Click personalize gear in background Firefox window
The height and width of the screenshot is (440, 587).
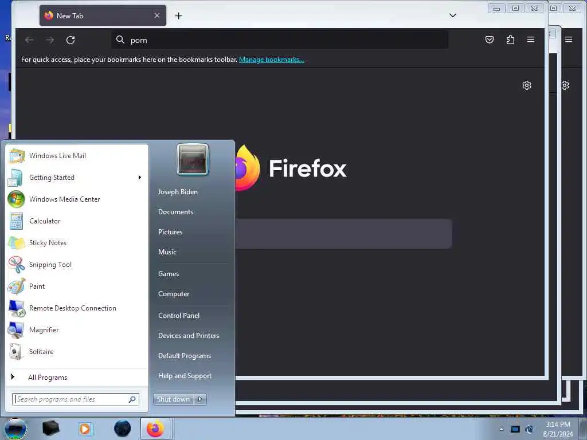click(565, 86)
